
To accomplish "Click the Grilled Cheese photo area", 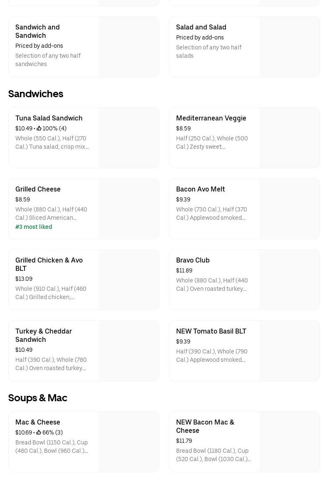I will click(x=129, y=209).
